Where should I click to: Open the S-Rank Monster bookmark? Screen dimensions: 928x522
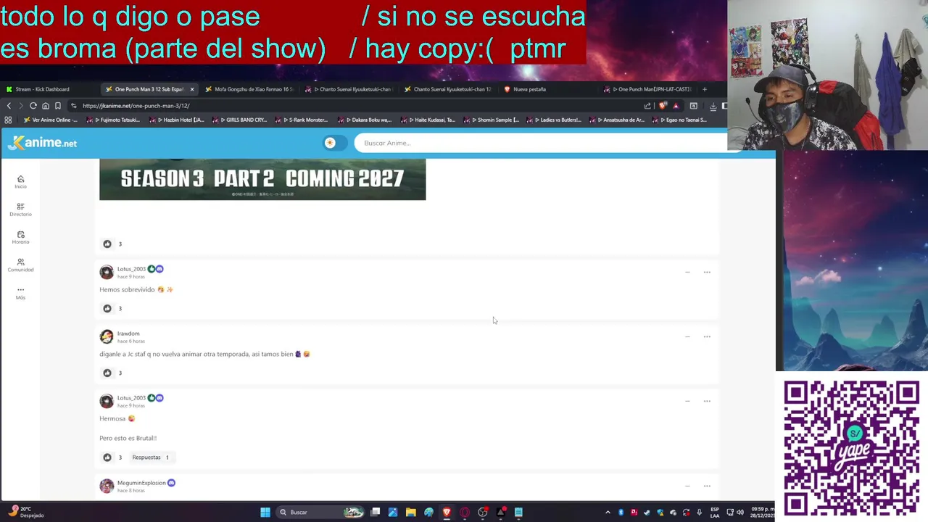301,120
